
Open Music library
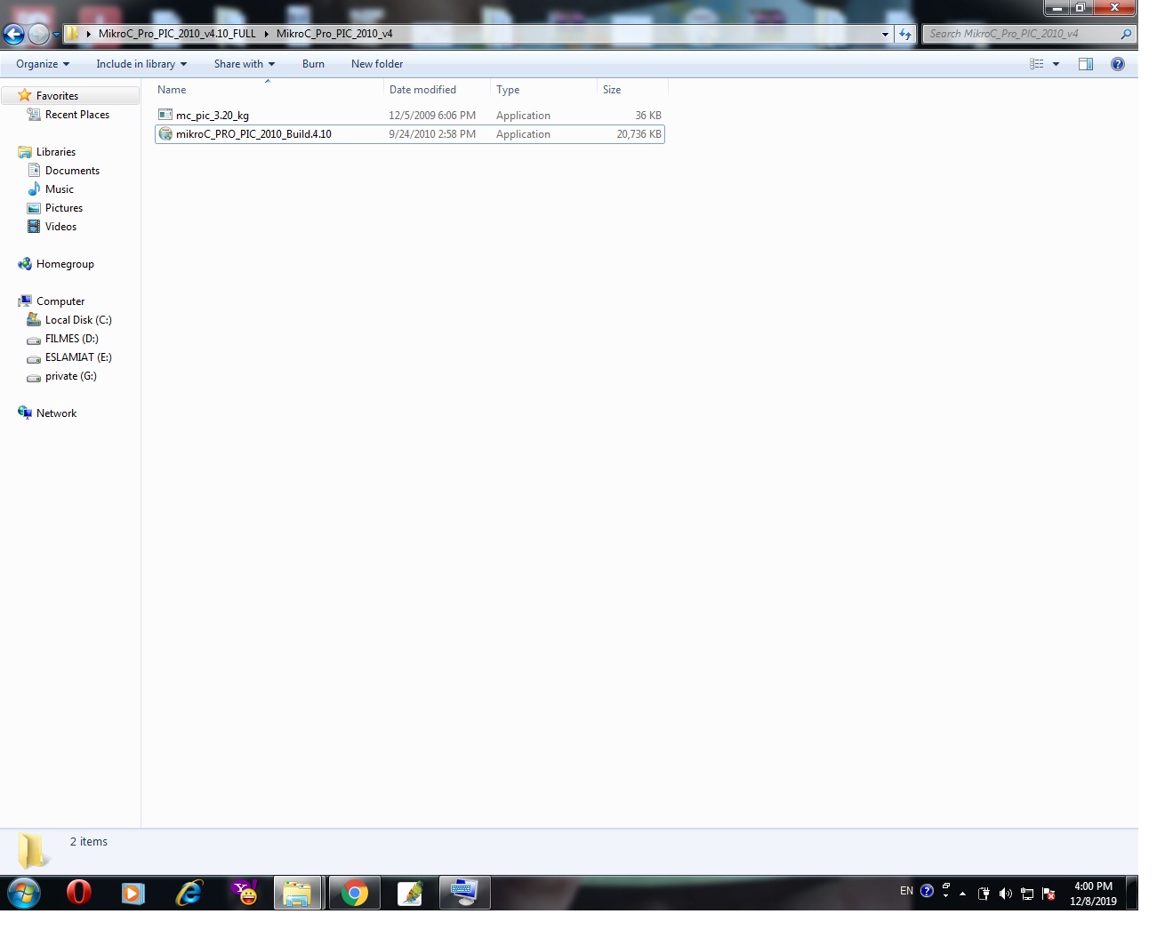click(60, 189)
